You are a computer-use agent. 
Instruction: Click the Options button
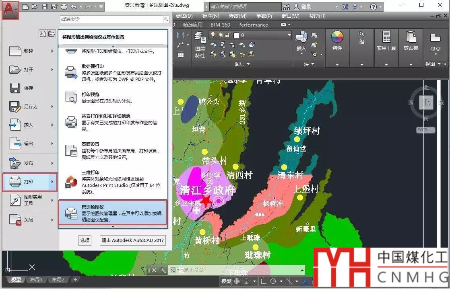(x=85, y=240)
